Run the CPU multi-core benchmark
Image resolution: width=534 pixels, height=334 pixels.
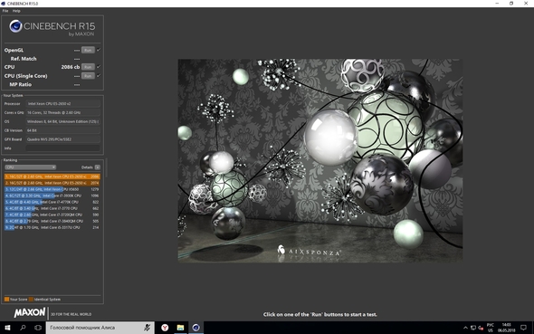pos(88,67)
